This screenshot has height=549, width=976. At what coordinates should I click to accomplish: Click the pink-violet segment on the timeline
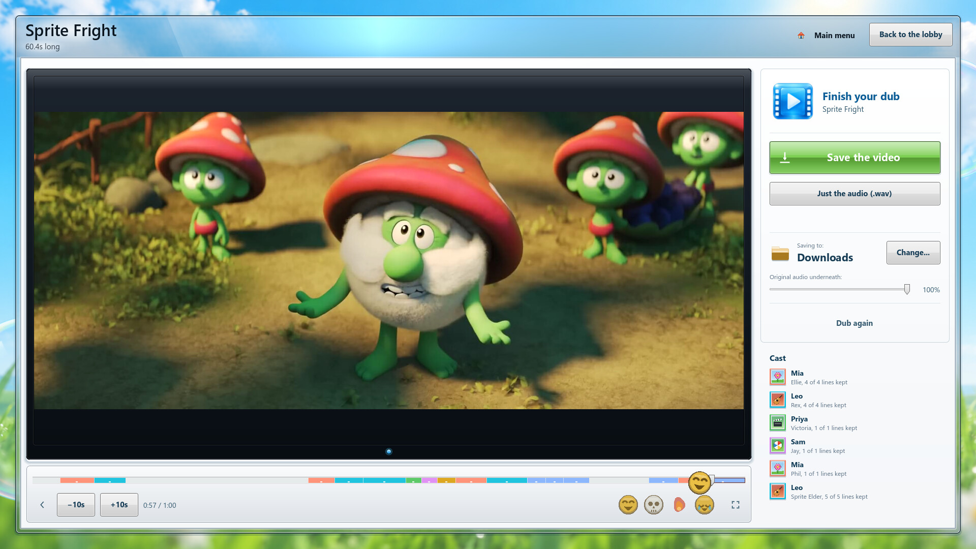coord(430,480)
